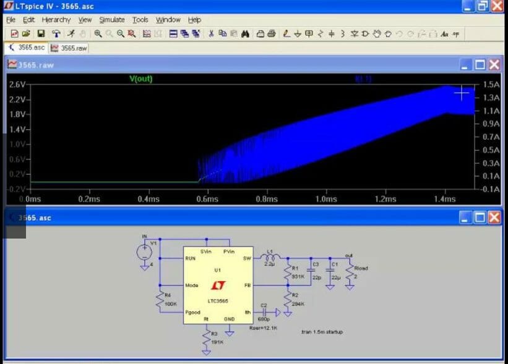
Task: Select the Resistor placement tool
Action: pos(319,34)
